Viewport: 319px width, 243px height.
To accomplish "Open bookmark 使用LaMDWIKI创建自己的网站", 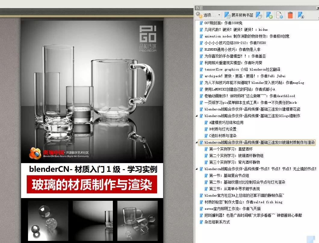I will [240, 89].
